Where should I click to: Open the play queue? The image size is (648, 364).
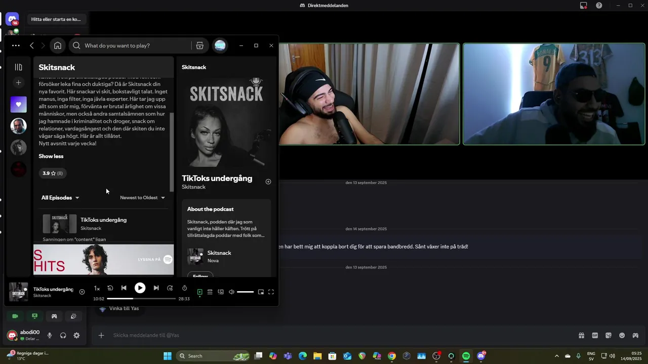click(x=210, y=292)
